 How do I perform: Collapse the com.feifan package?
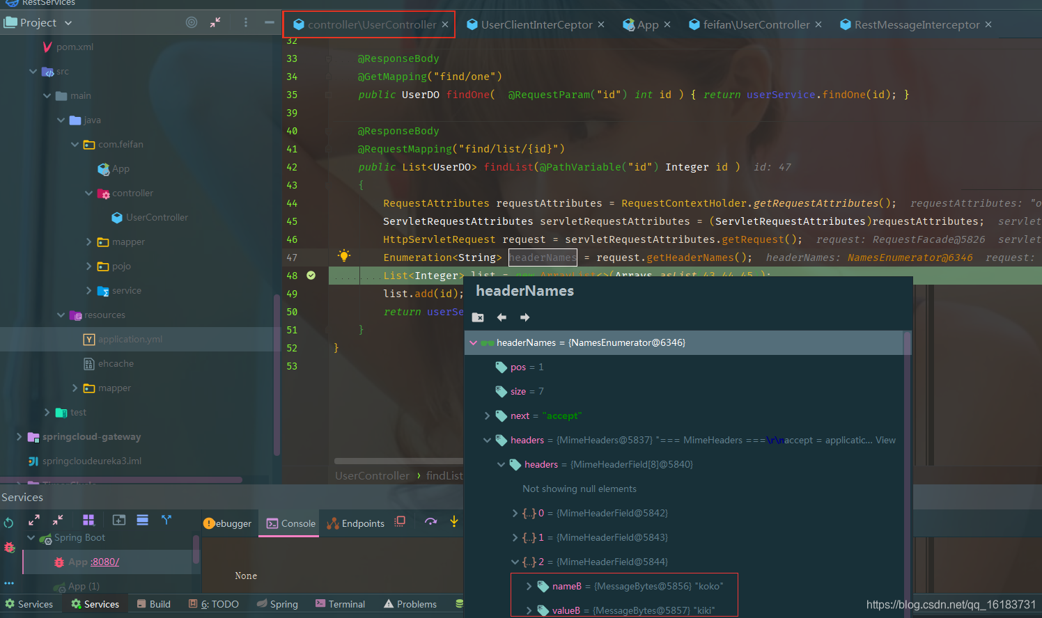click(x=75, y=144)
